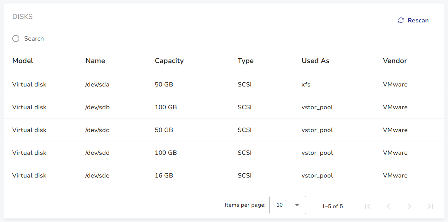Sort by the Vendor column header
The image size is (448, 222).
[x=395, y=61]
